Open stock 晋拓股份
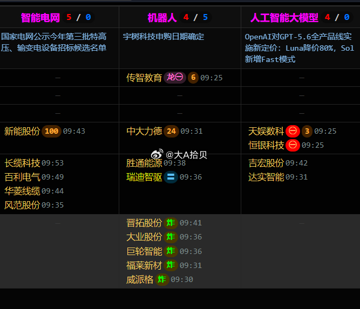360x309 pixels. click(144, 223)
